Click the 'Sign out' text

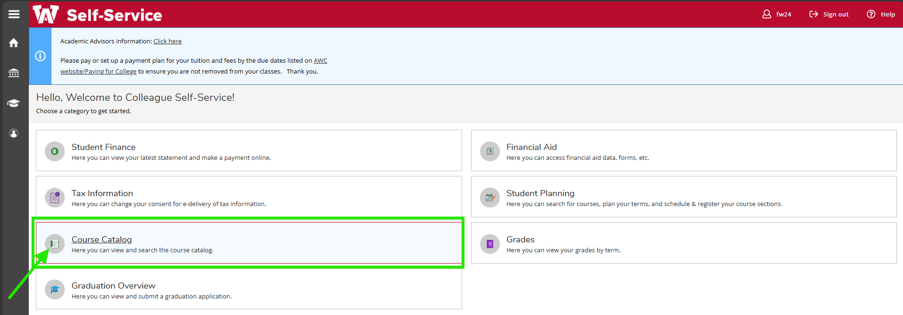(x=836, y=15)
